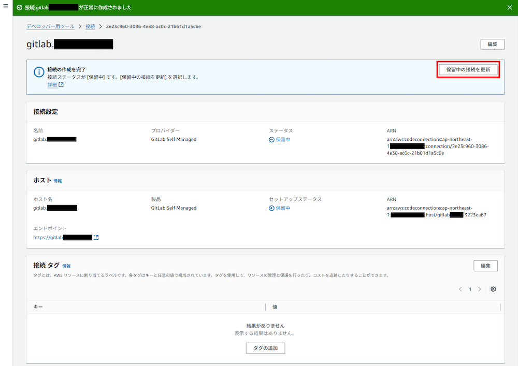Select page 1 in tags pagination
Image resolution: width=518 pixels, height=366 pixels.
click(470, 289)
